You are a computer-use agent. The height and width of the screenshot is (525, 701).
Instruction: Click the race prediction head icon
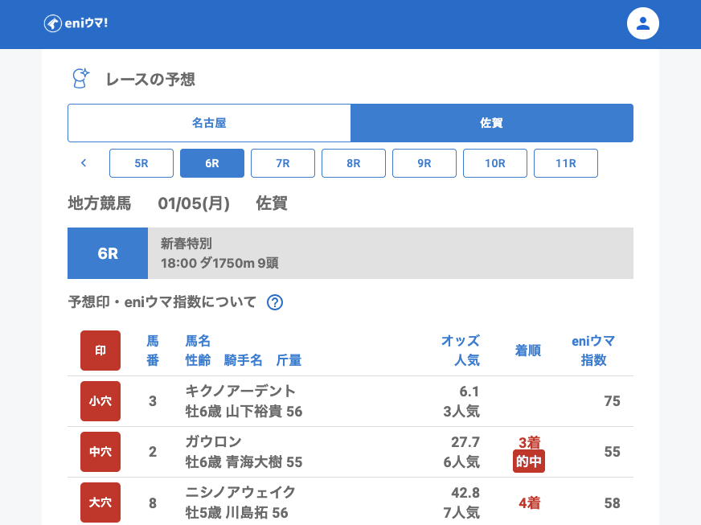[x=80, y=78]
